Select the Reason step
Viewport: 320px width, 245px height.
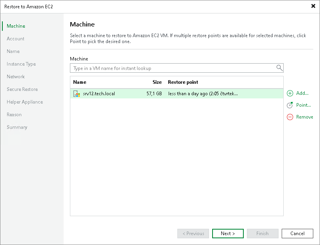click(14, 115)
